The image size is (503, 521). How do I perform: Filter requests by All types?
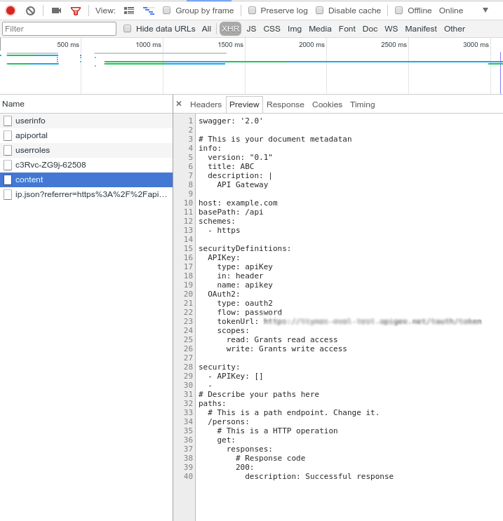(206, 29)
